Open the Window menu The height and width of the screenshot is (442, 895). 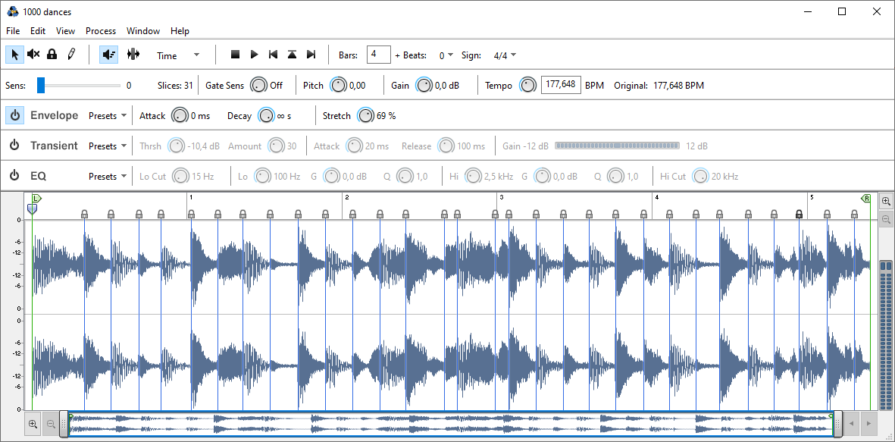[x=143, y=31]
